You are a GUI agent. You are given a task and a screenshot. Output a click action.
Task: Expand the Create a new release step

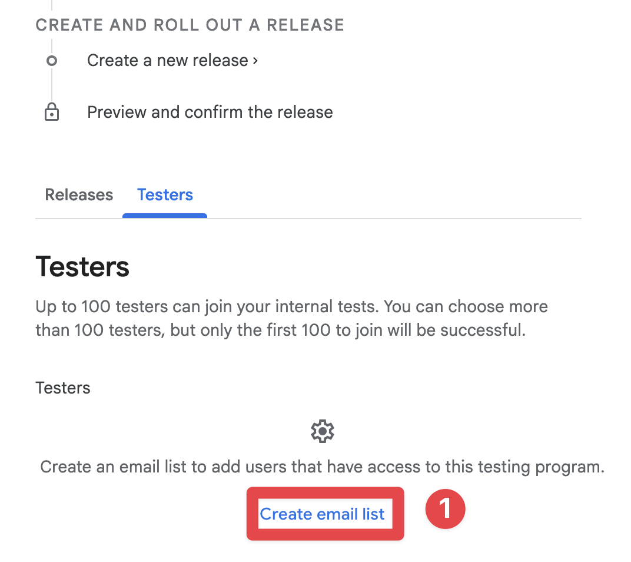point(167,60)
